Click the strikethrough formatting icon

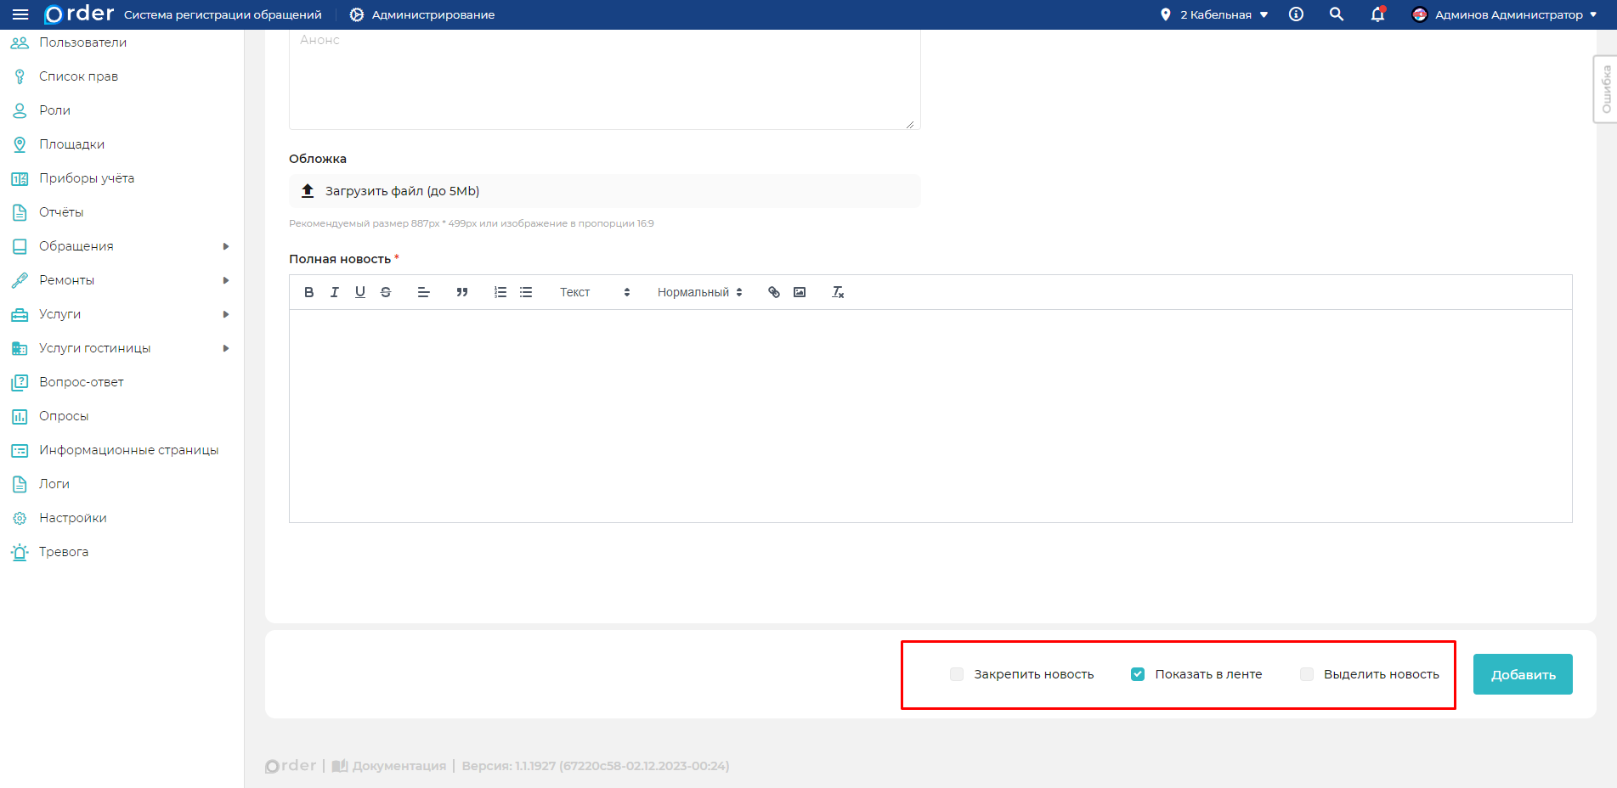[386, 292]
